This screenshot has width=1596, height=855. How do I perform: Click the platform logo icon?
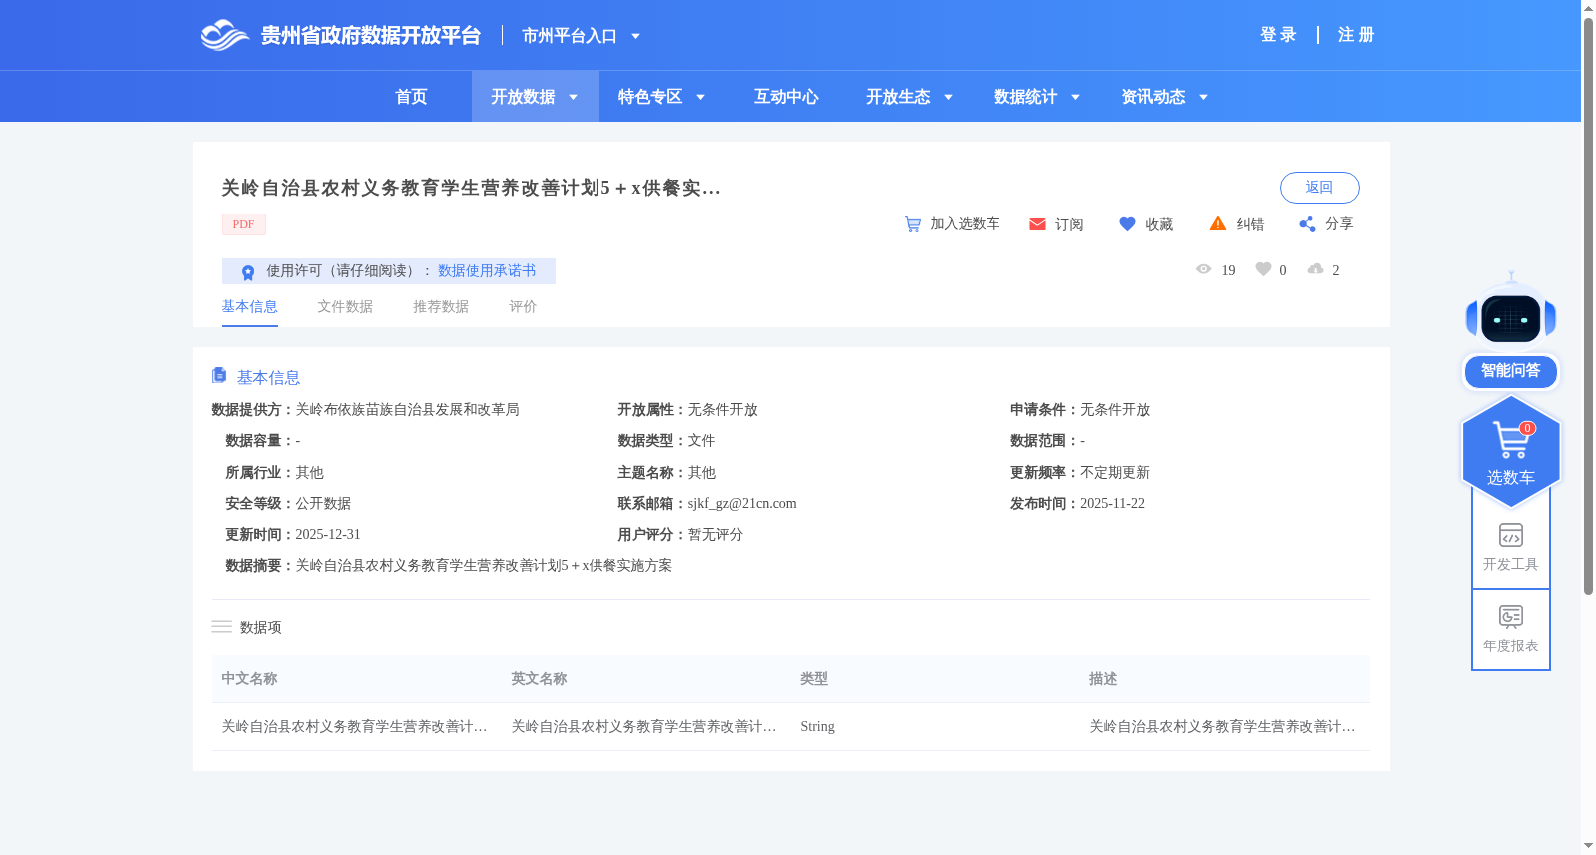click(x=224, y=35)
